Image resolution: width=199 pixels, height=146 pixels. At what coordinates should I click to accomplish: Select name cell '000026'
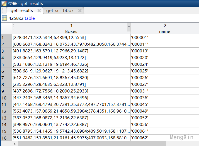pos(165,78)
